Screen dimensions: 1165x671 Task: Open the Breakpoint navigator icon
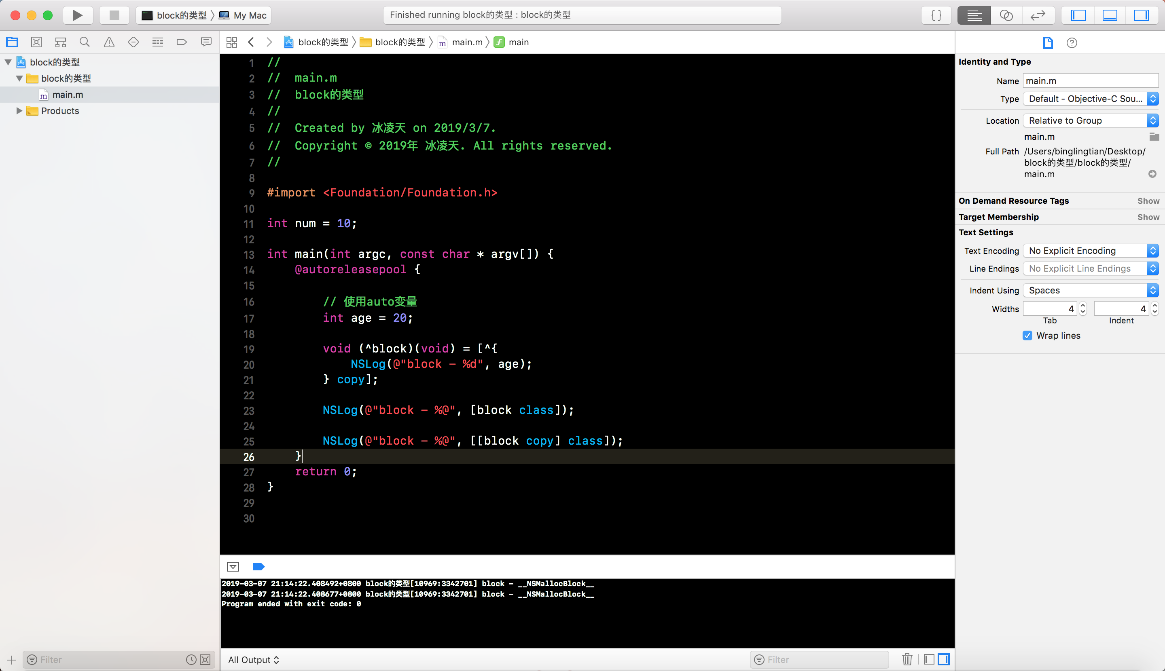182,42
